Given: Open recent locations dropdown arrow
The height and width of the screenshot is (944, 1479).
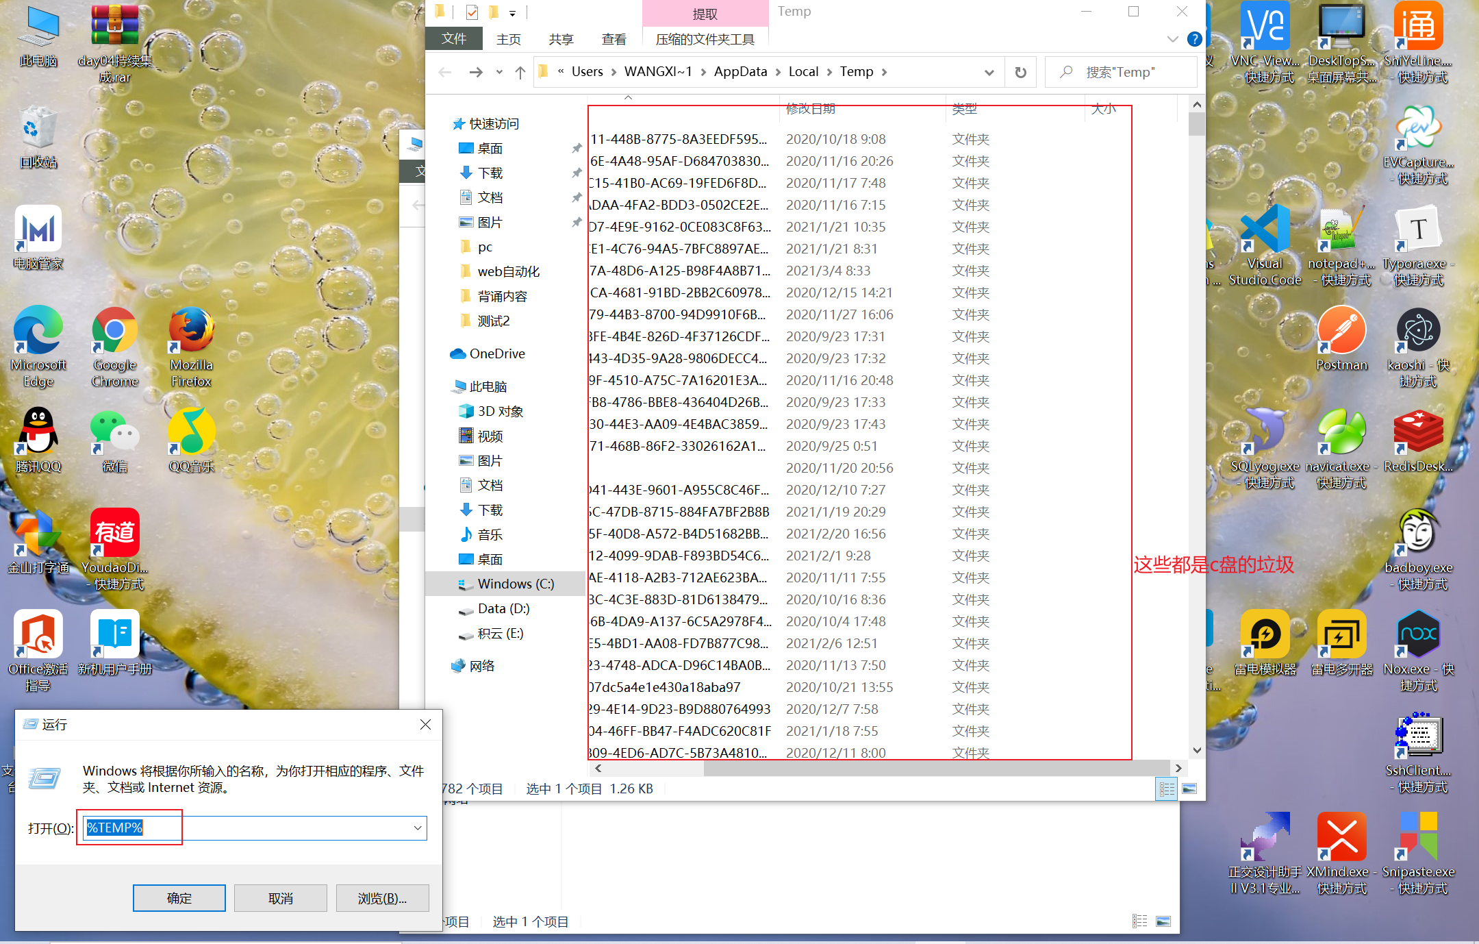Looking at the screenshot, I should point(499,72).
